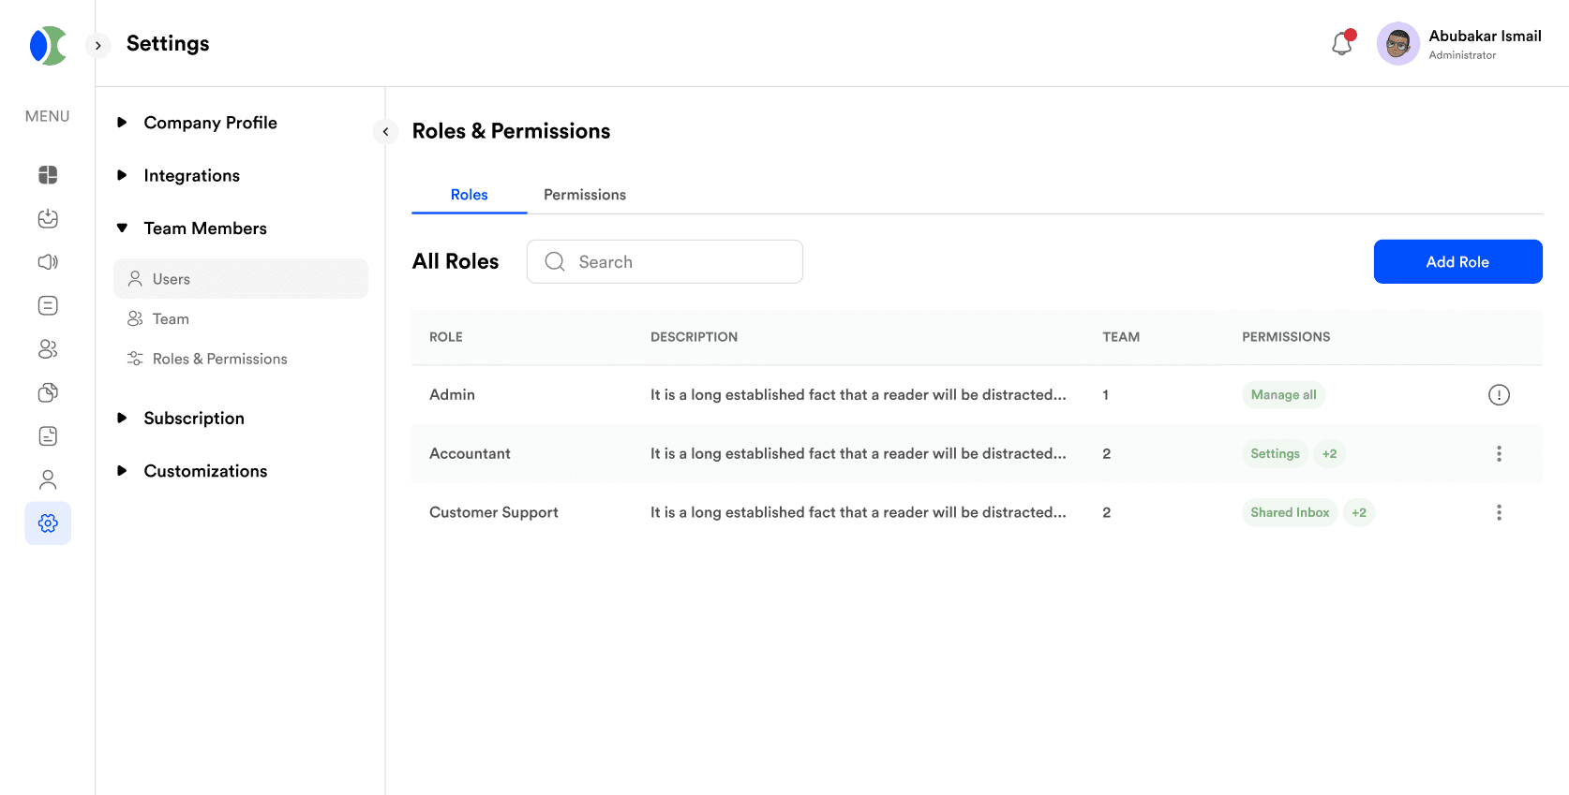Click the Team people icon in the submenu

[135, 319]
